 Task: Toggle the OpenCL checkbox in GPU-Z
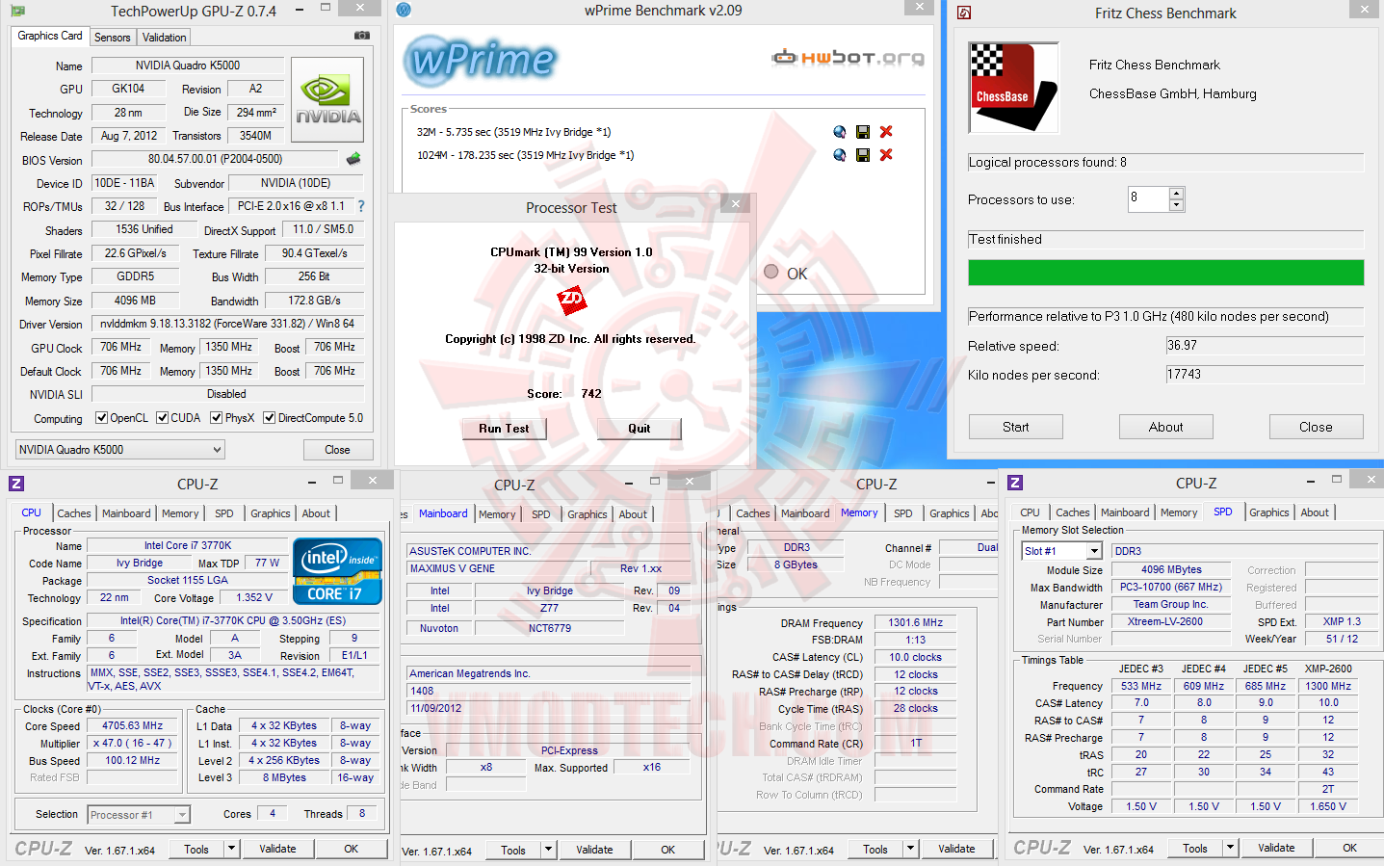[x=101, y=418]
